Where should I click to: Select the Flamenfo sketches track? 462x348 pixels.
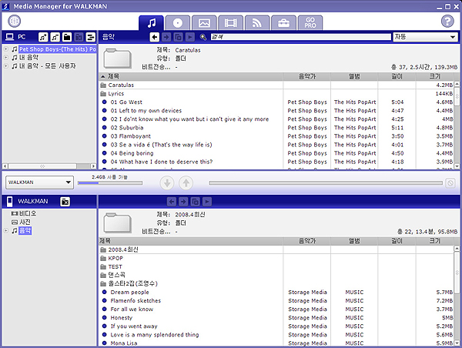pos(276,301)
